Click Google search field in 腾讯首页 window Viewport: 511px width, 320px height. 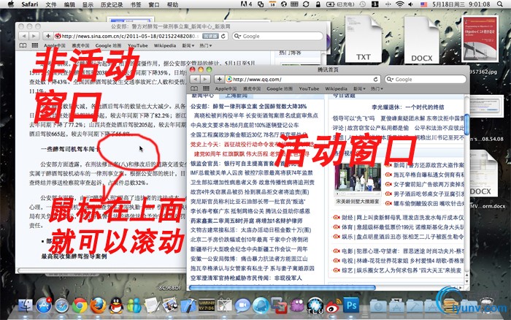point(426,79)
